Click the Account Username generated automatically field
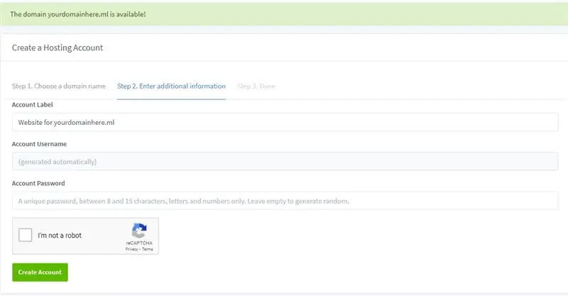 pyautogui.click(x=285, y=161)
